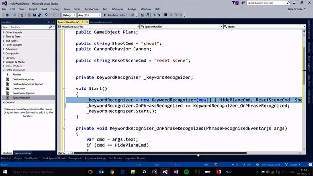313x176 pixels.
Task: Pin the SpeechHandler.cs tab
Action: coord(83,22)
